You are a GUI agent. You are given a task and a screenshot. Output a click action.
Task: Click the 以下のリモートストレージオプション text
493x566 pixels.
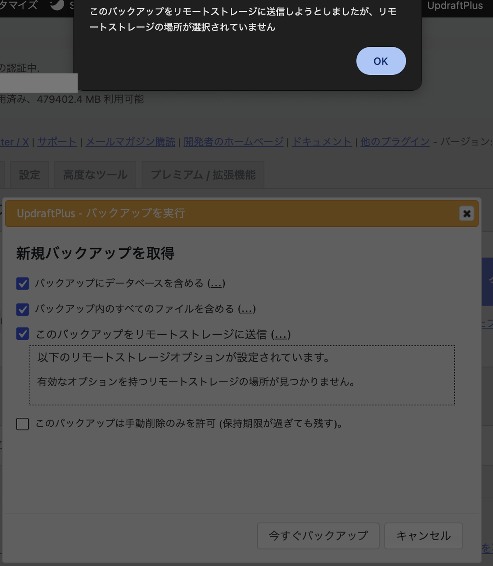click(183, 357)
